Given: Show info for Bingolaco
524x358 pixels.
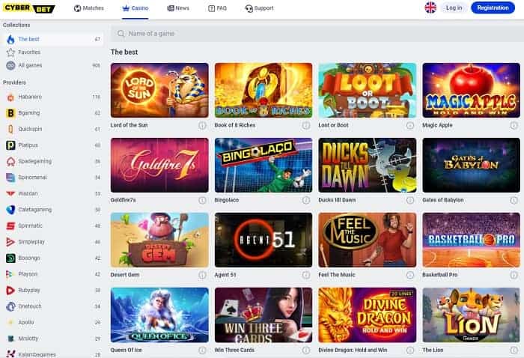Looking at the screenshot, I should (306, 200).
